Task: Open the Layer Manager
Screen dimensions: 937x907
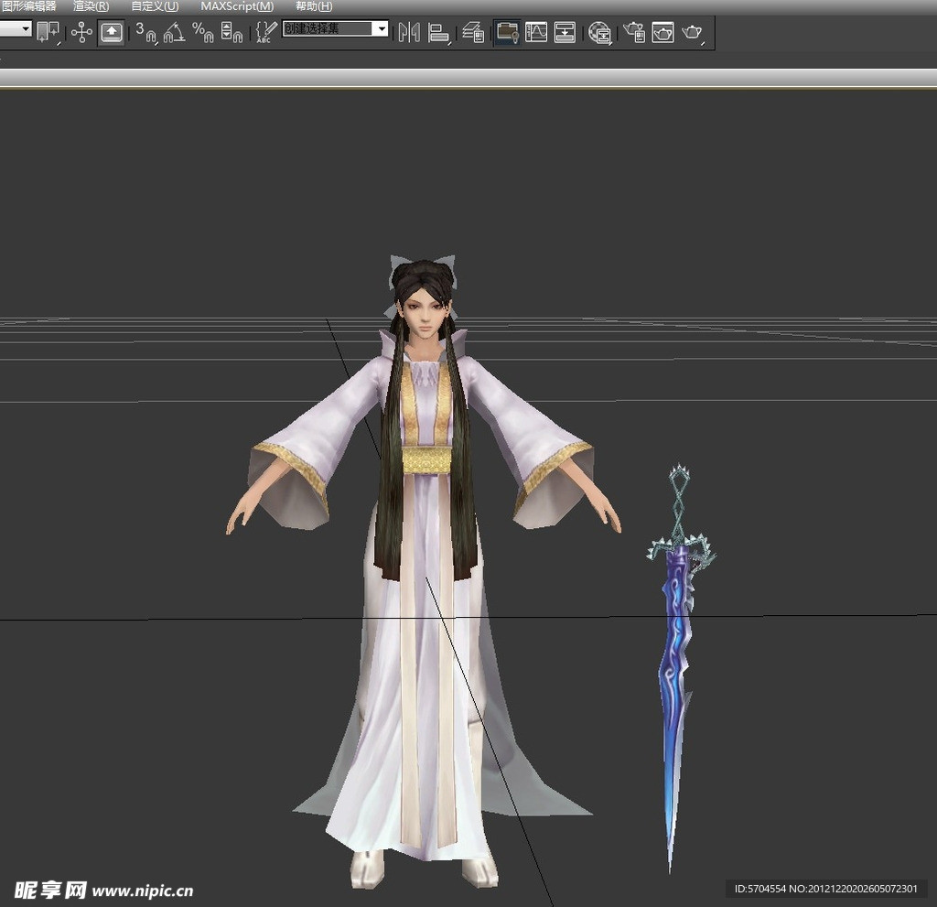Action: [x=473, y=32]
